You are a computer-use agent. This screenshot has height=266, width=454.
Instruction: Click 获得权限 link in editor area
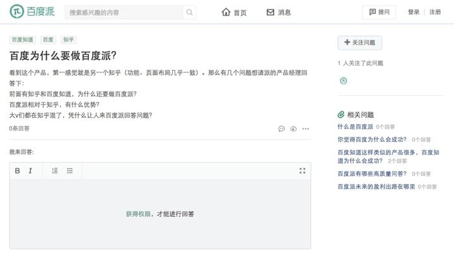click(x=138, y=214)
